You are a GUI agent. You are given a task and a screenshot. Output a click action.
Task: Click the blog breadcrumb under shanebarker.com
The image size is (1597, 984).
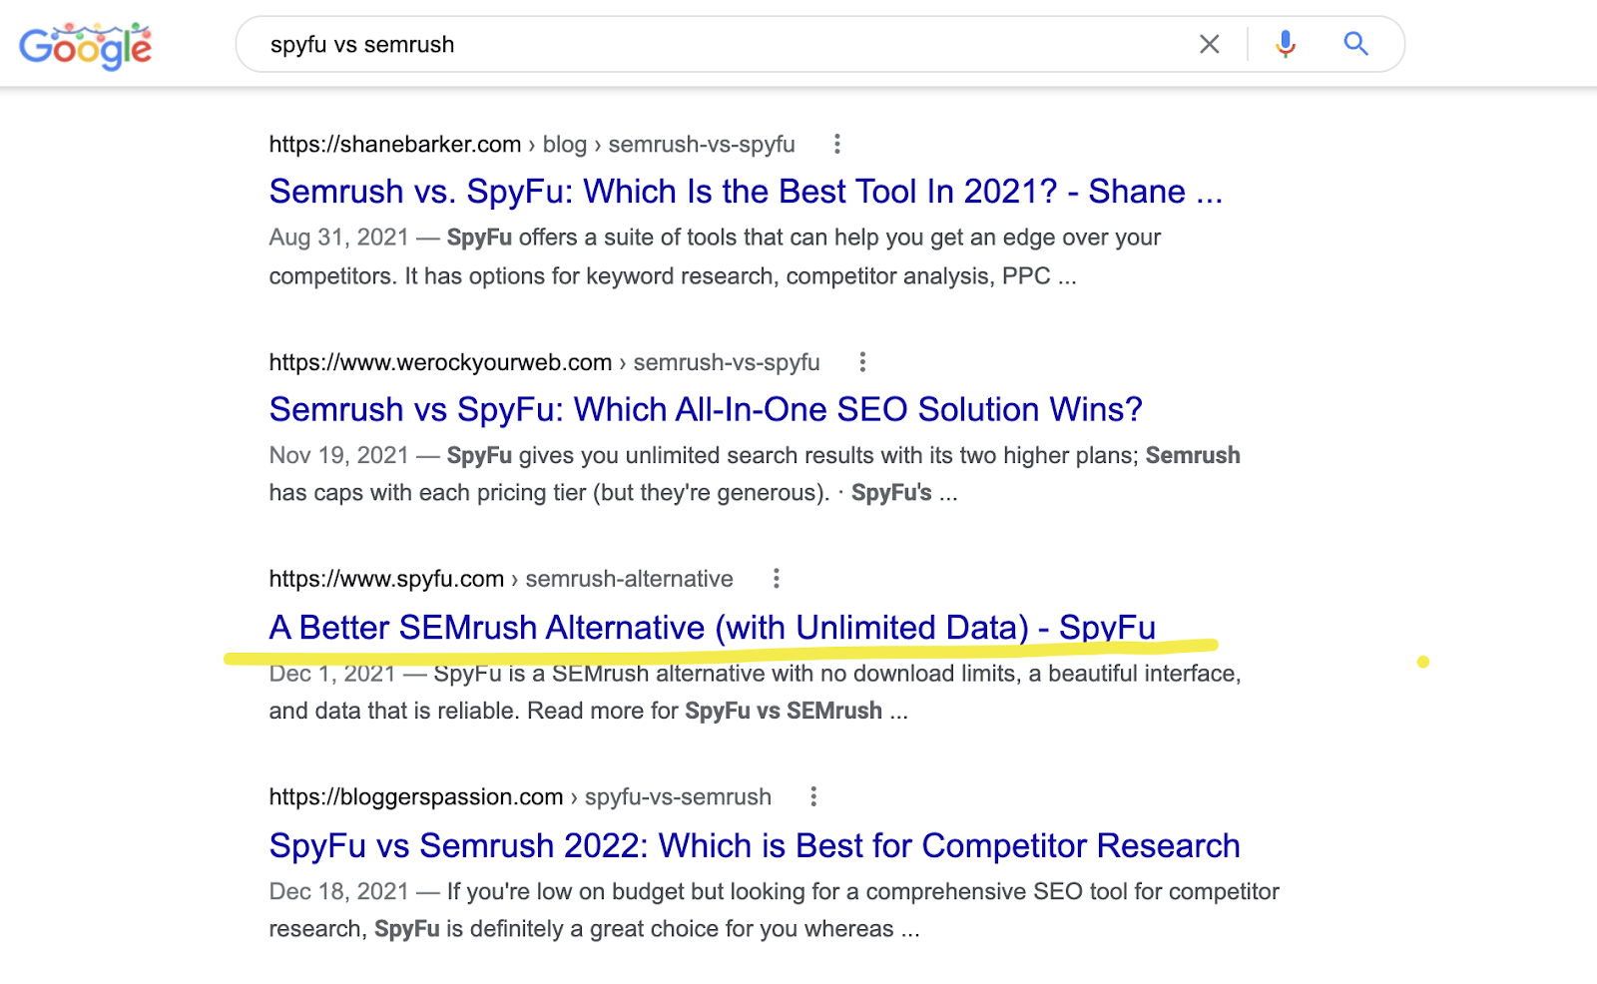[x=565, y=145]
